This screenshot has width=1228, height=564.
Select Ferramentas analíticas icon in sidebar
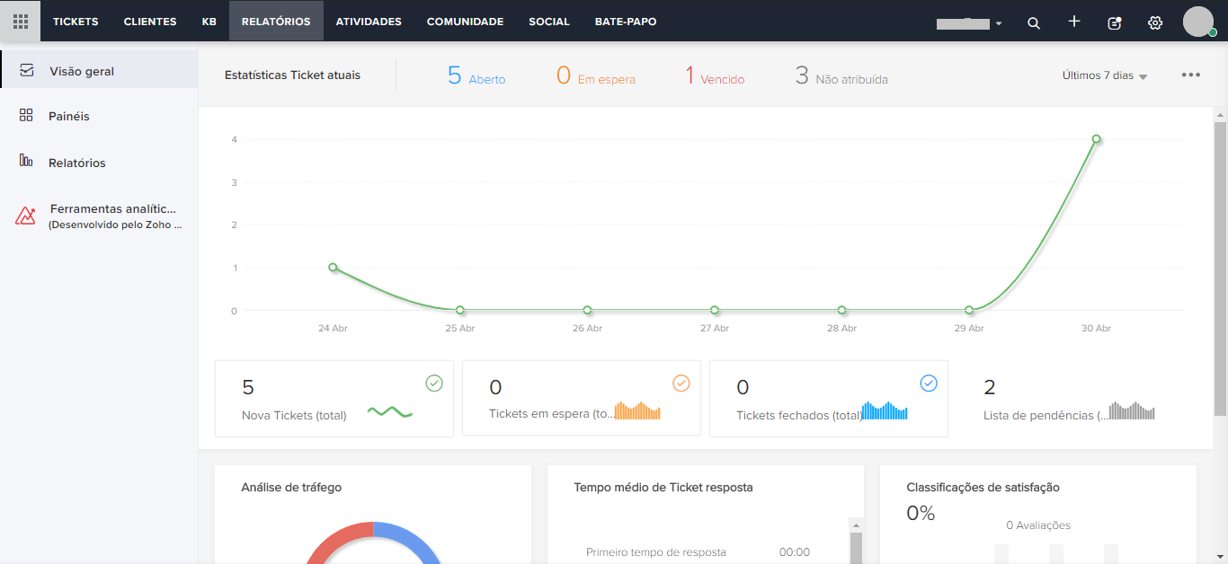25,216
